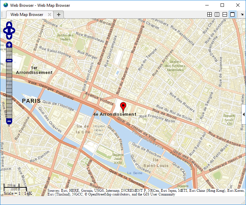Switch to stacked two-row layout
This screenshot has height=205, width=246.
tap(225, 15)
